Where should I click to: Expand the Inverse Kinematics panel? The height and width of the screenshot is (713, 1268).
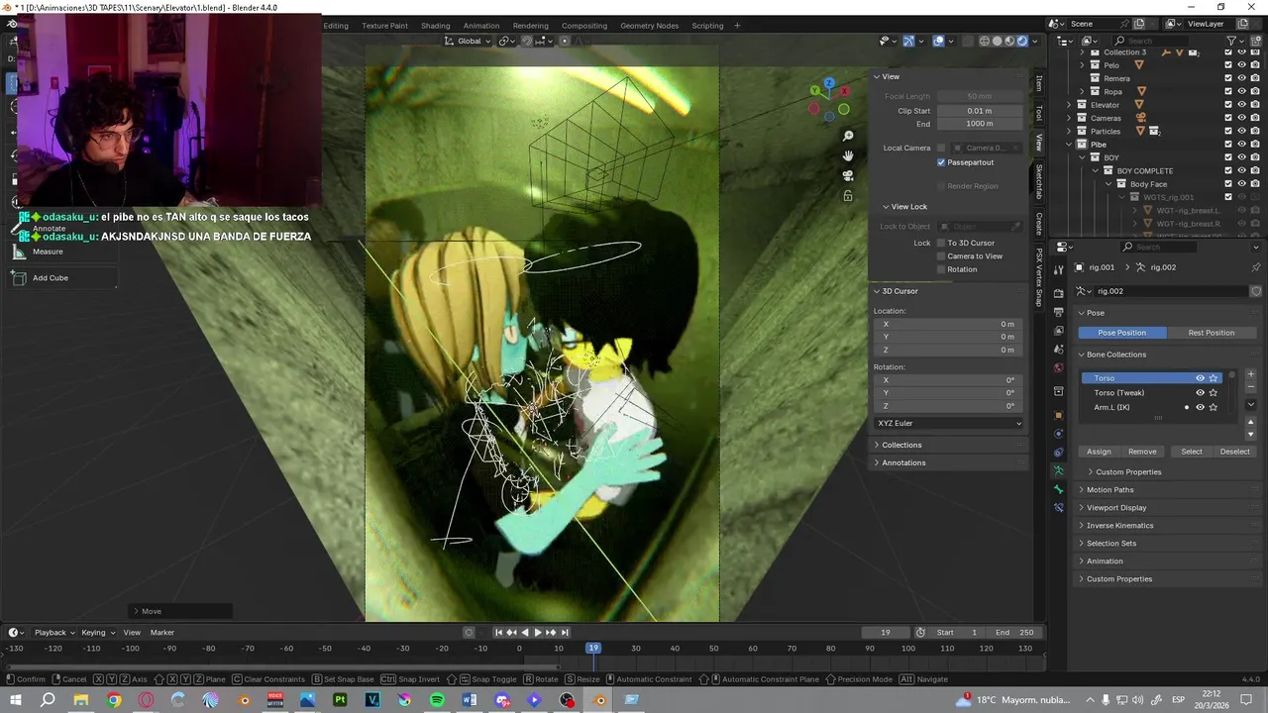point(1119,526)
